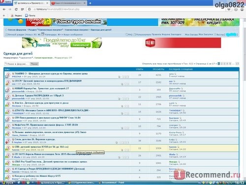Open the СП179 Детский трикотаж topic
This screenshot has height=185, width=246.
(48, 81)
